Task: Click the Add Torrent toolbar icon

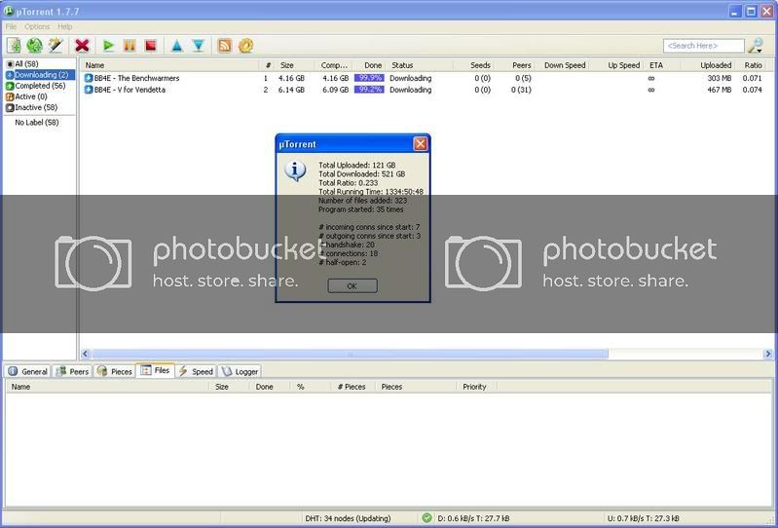Action: coord(14,46)
